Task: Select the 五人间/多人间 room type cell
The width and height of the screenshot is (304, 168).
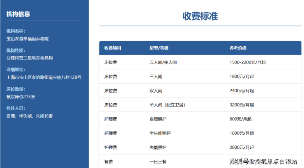Action: click(163, 62)
